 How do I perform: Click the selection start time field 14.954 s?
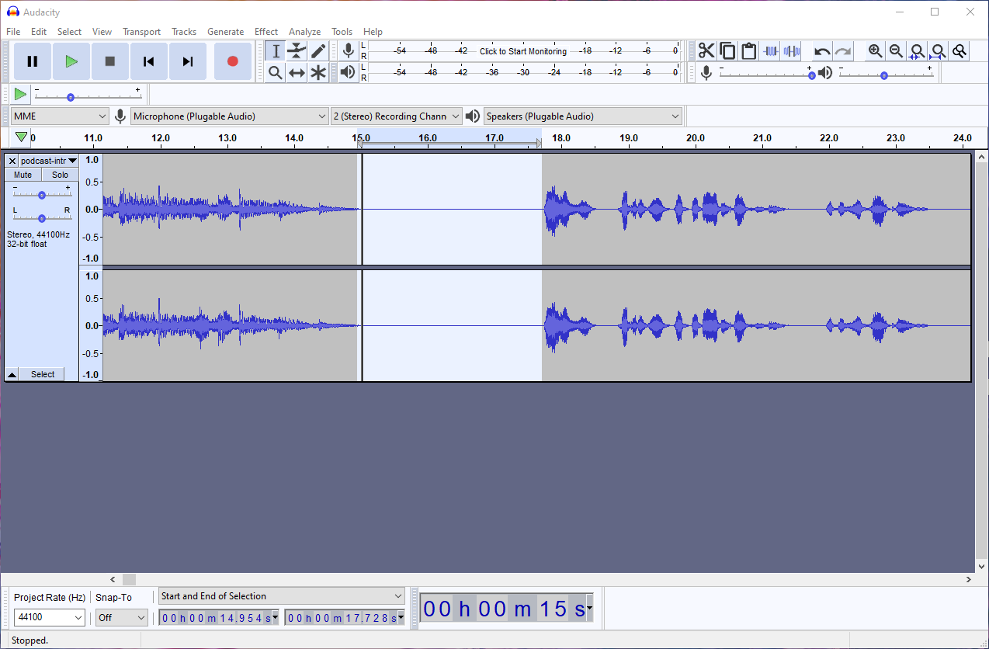[219, 618]
